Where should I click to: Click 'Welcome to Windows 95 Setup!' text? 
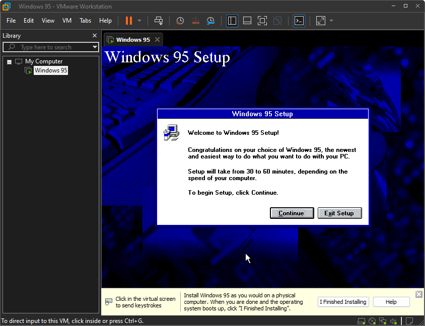[233, 133]
